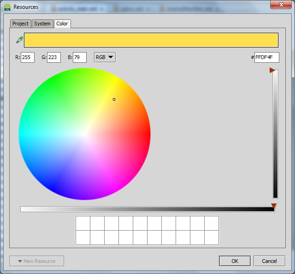This screenshot has height=274, width=295.
Task: Close the Resources dialog window
Action: (281, 5)
